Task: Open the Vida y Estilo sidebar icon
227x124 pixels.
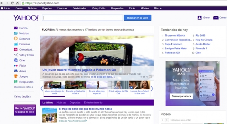Action: 16,55
